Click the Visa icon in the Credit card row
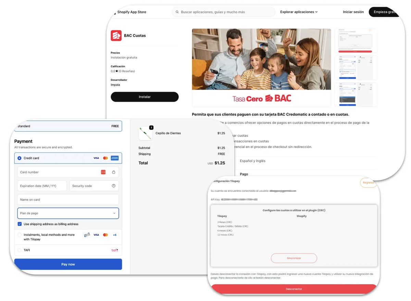Screen dimensions: 411x301 [96, 158]
